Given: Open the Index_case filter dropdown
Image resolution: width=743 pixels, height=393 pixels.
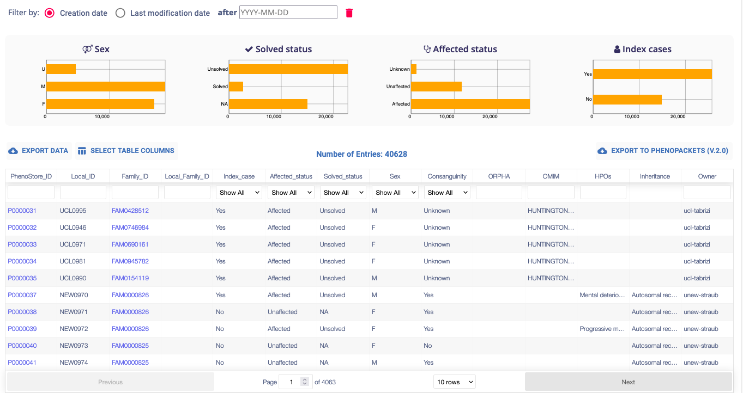Looking at the screenshot, I should (x=239, y=192).
